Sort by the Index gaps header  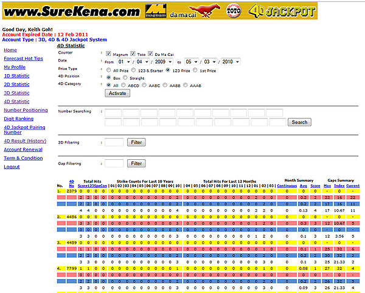(x=339, y=186)
